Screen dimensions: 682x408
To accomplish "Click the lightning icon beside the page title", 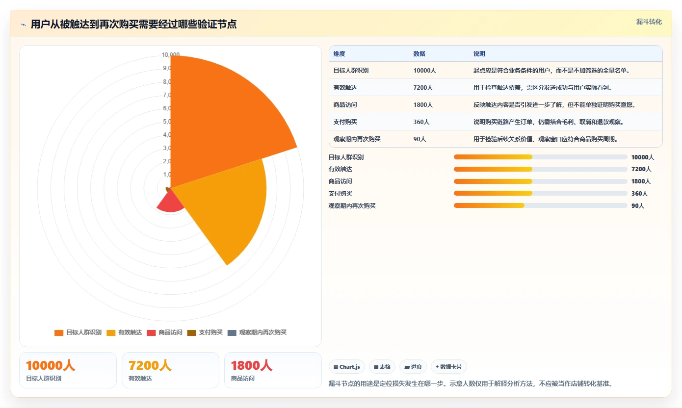I will (24, 25).
